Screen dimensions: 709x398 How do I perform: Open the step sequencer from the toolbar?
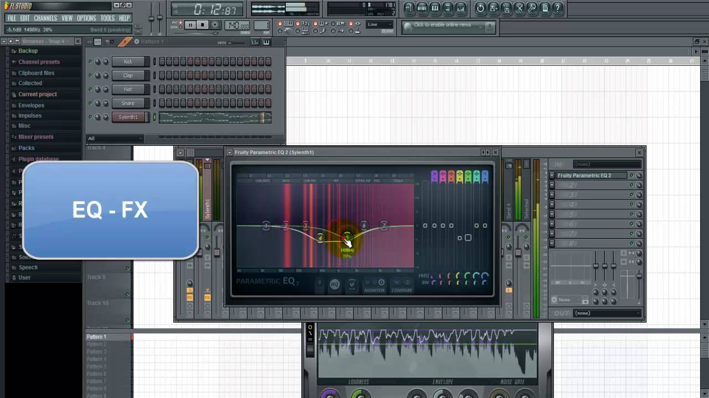pos(422,8)
